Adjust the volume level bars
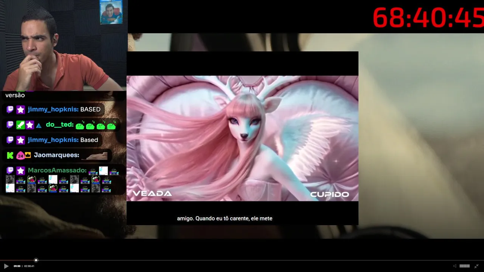The height and width of the screenshot is (272, 484). (464, 266)
